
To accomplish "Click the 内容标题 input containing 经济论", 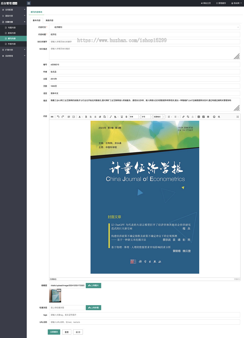I will [x=145, y=34].
